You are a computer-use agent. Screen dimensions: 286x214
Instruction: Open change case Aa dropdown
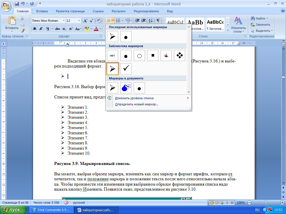click(78, 29)
